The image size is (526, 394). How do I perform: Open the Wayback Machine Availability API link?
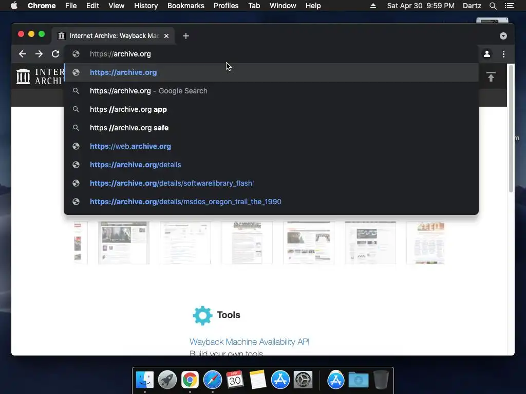pos(249,342)
